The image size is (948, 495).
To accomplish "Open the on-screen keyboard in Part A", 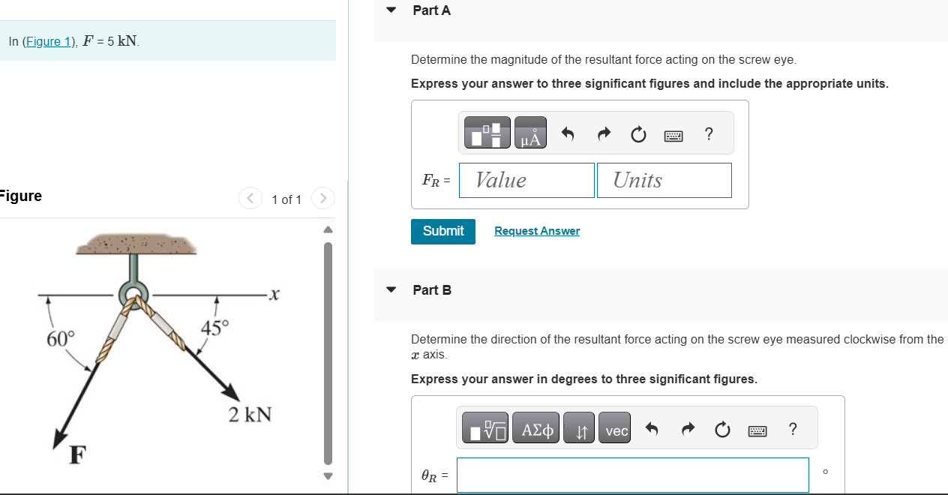I will [x=673, y=135].
